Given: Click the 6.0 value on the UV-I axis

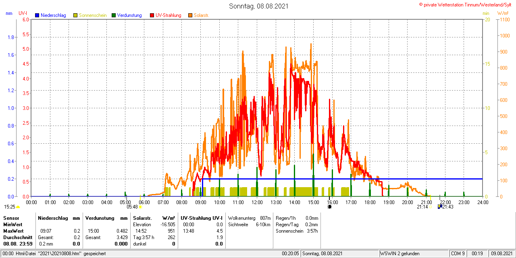Looking at the screenshot, I should point(26,19).
